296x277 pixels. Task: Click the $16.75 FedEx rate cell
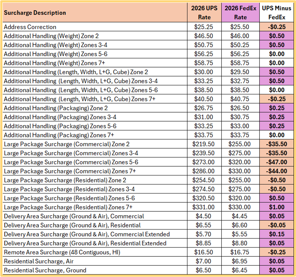240,252
